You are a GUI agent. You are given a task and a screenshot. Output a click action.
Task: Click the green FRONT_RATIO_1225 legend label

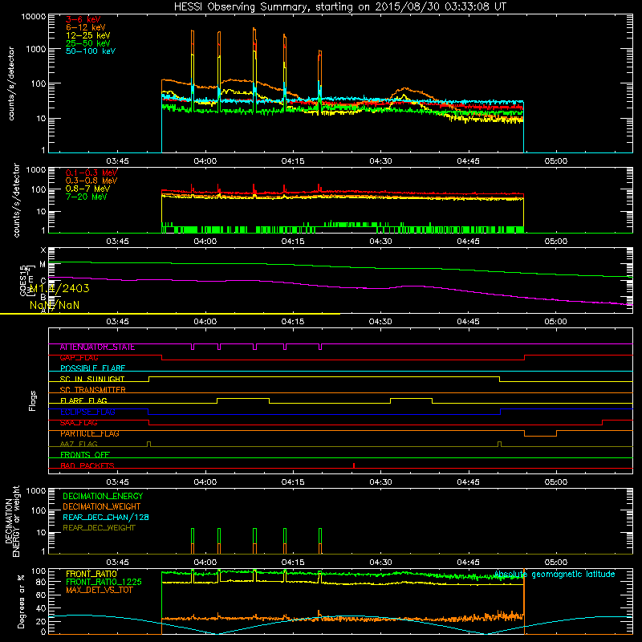click(x=104, y=582)
